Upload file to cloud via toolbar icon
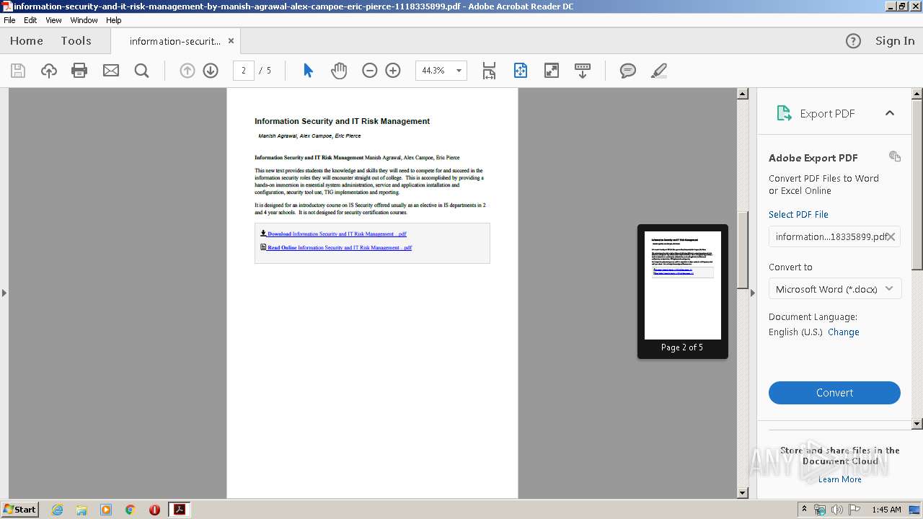The height and width of the screenshot is (519, 923). [x=49, y=71]
